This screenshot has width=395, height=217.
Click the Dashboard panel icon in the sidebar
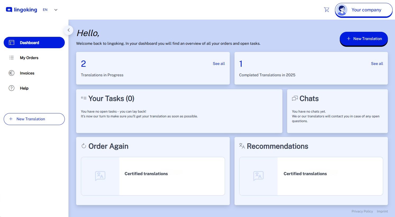coord(11,42)
